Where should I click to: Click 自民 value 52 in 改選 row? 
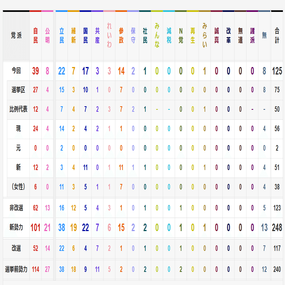tap(35, 248)
